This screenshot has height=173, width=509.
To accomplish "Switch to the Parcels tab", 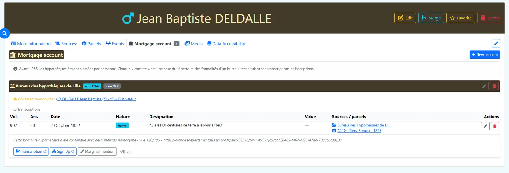I will pyautogui.click(x=91, y=44).
